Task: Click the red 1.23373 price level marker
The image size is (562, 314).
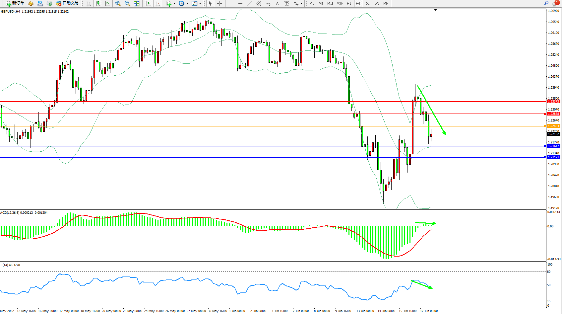Action: tap(553, 102)
